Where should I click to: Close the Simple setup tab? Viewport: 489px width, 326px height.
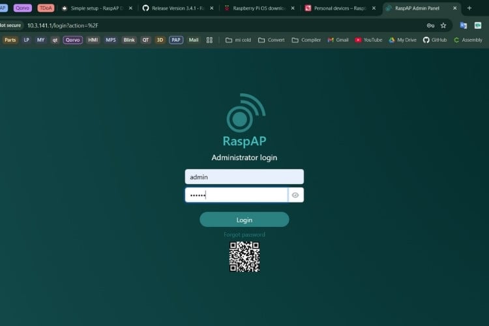pyautogui.click(x=130, y=8)
